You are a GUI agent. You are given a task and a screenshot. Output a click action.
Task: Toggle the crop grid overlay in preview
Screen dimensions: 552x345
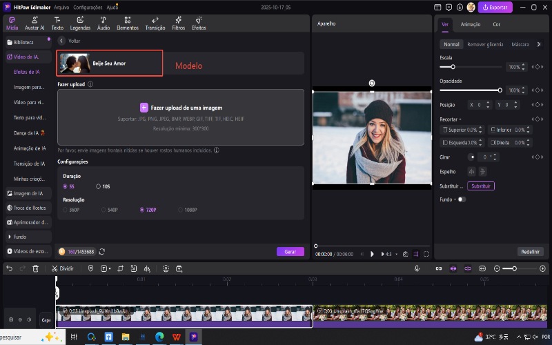[416, 254]
